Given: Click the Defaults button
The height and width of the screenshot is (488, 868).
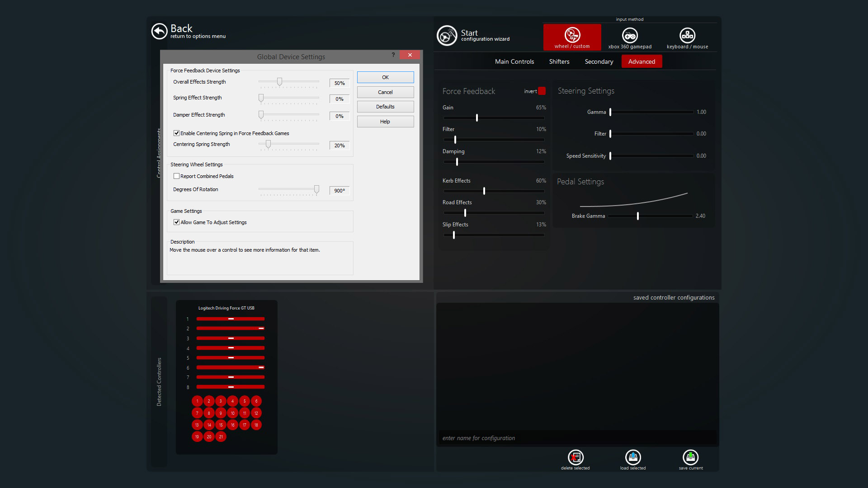Looking at the screenshot, I should 385,107.
